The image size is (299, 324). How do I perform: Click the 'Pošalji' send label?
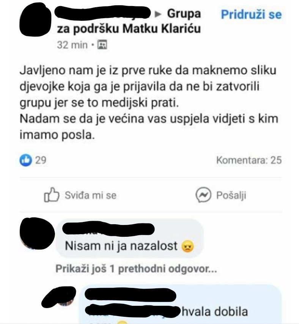click(231, 195)
